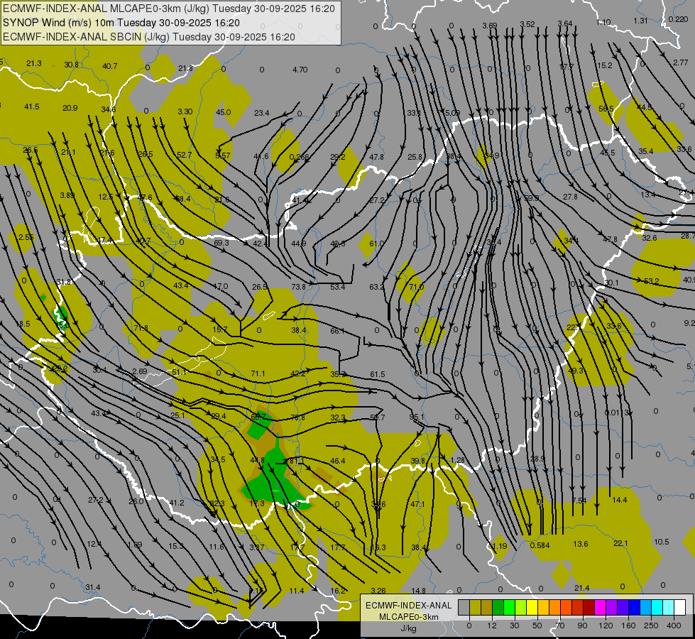This screenshot has height=639, width=695.
Task: Click the map value 5.57
Action: tap(223, 155)
